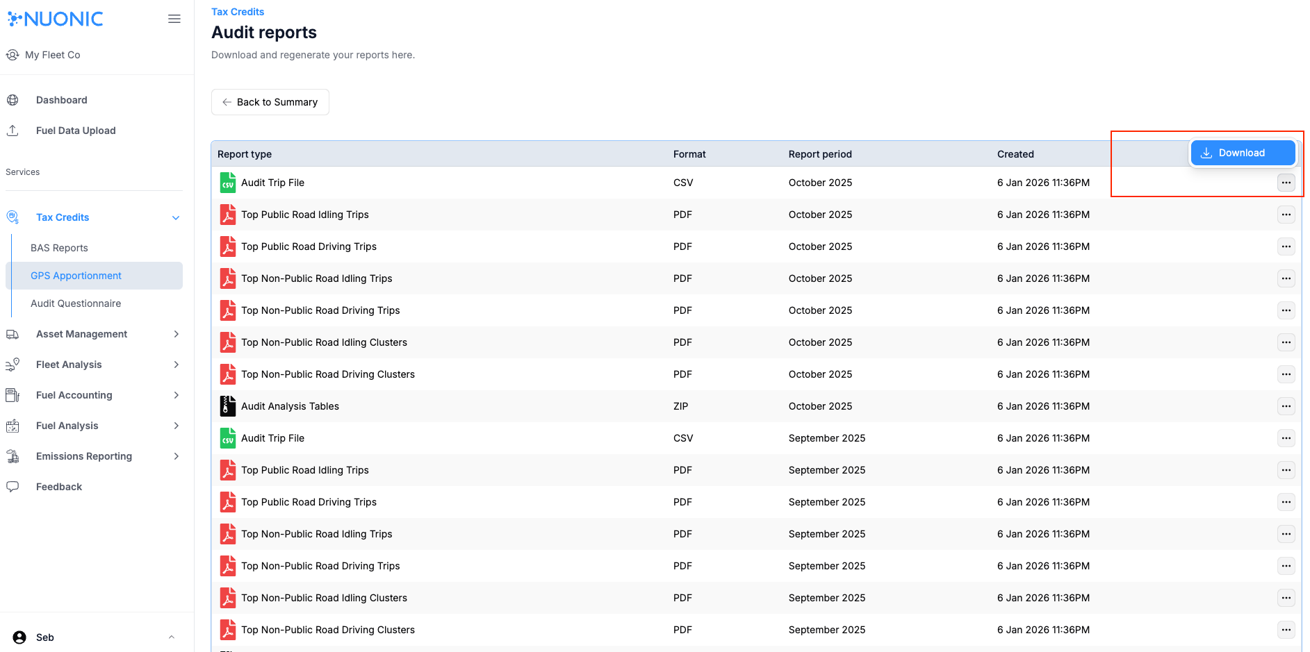
Task: Click PDF icon of October Top Non-Public Road Driving Clusters
Action: point(228,374)
